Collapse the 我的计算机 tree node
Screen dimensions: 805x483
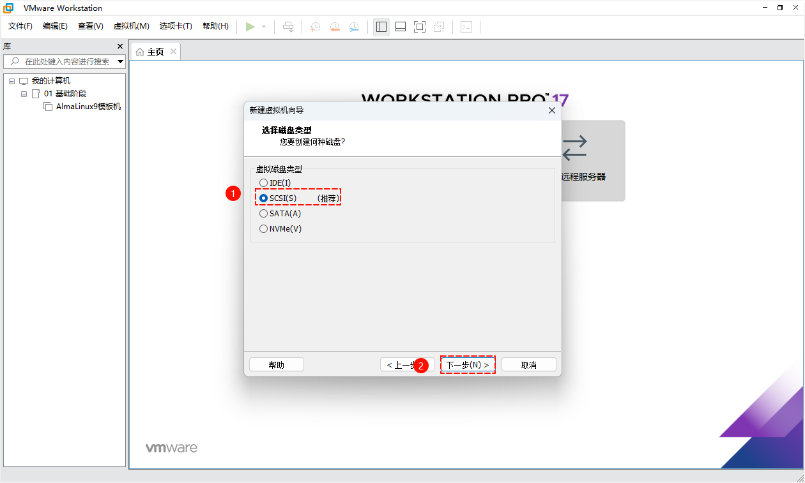tap(11, 81)
